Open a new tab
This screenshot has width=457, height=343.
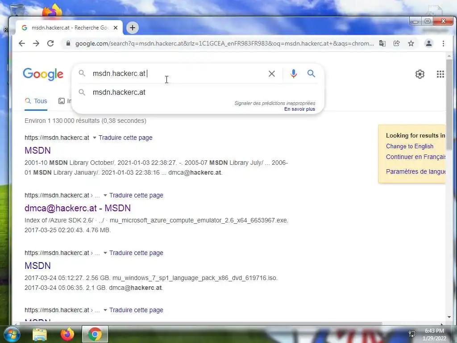pos(132,28)
